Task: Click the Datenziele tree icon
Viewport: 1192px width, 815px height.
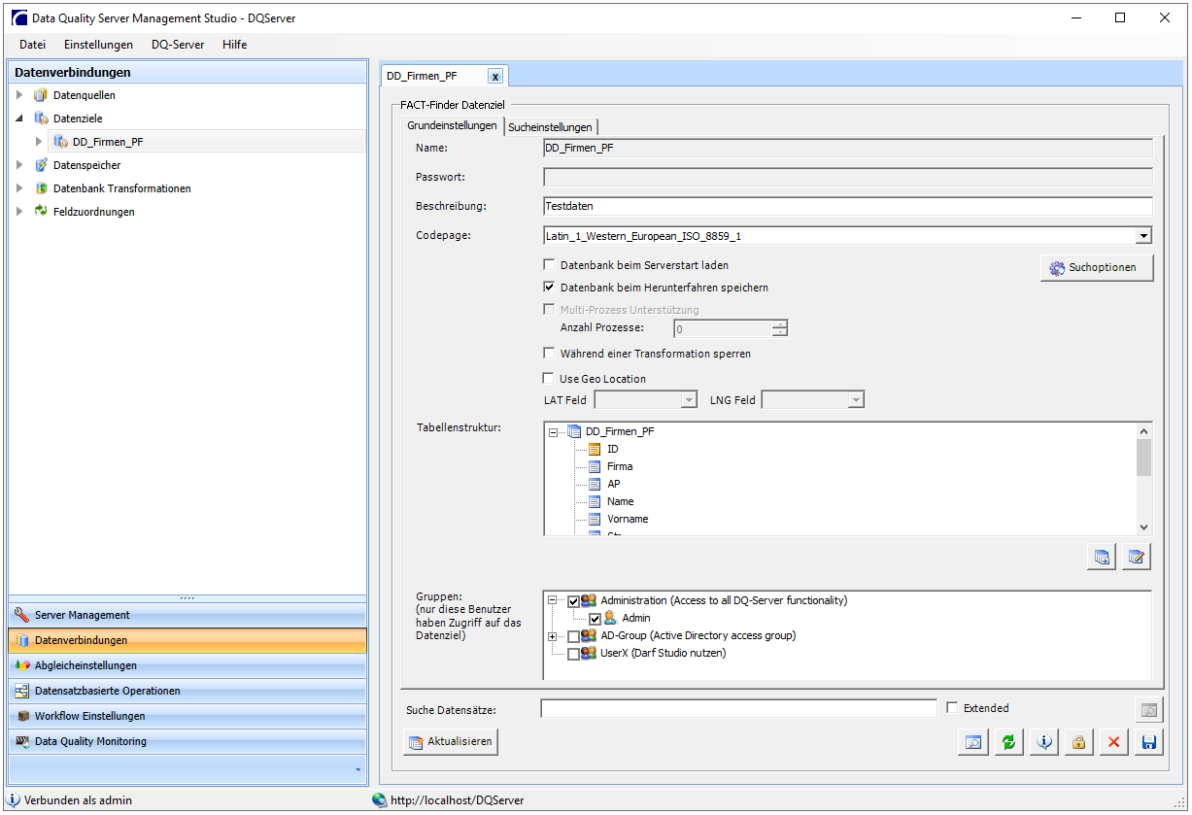Action: [x=41, y=119]
